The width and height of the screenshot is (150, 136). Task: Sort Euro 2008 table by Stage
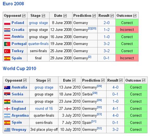[43, 16]
